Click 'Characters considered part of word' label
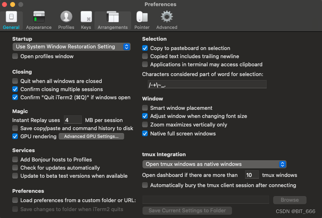This screenshot has height=218, width=322. coord(203,74)
